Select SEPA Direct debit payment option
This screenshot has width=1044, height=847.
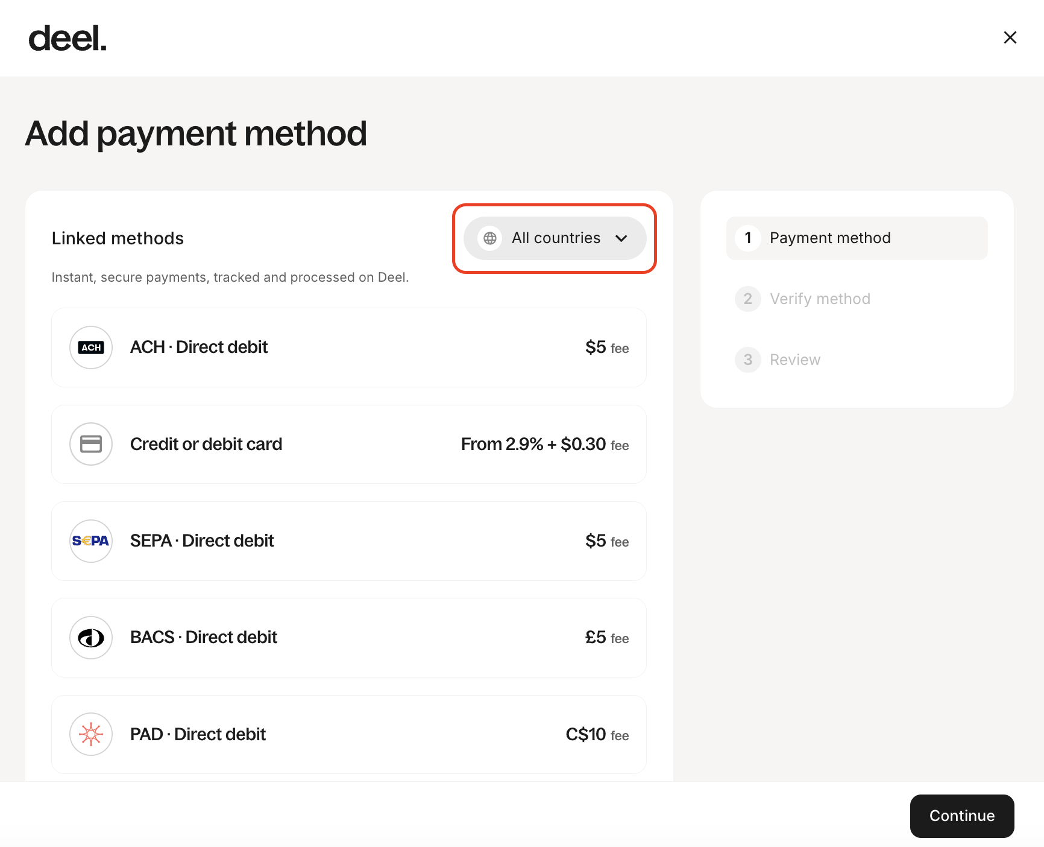click(348, 541)
